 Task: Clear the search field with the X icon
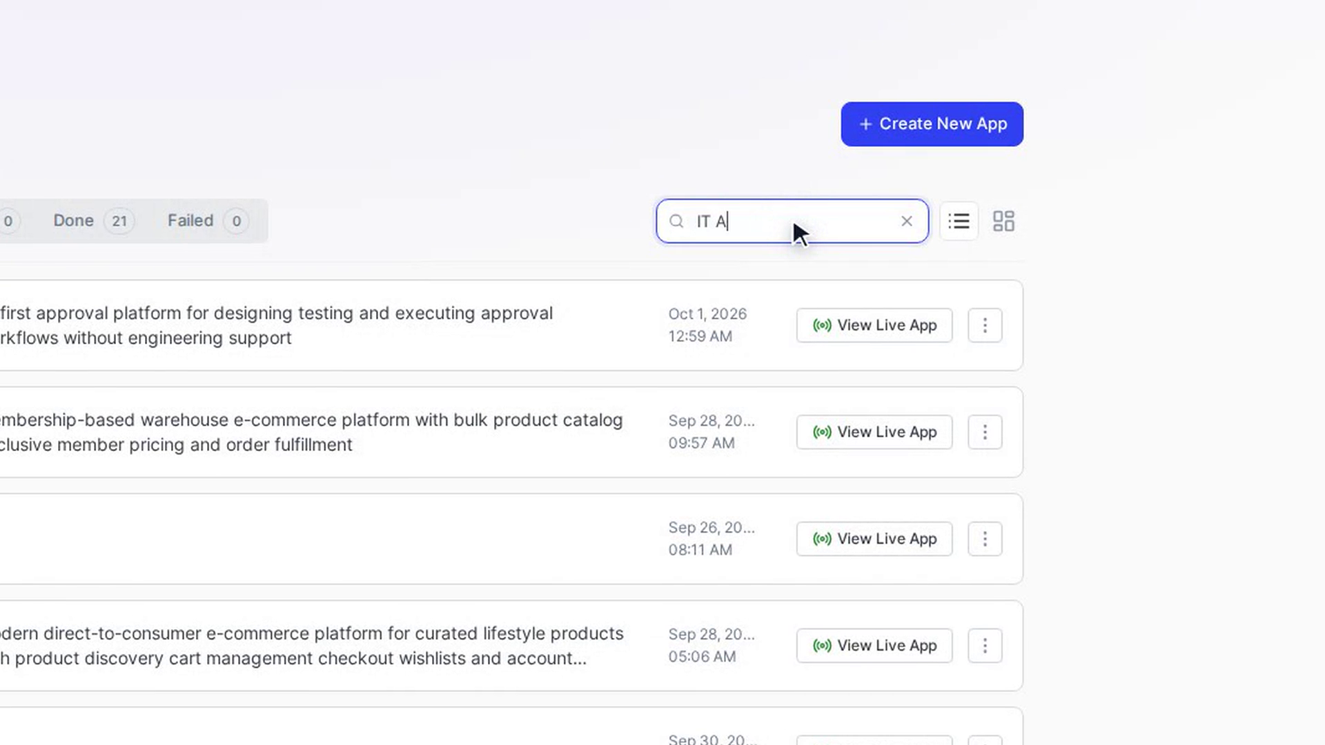(x=907, y=221)
